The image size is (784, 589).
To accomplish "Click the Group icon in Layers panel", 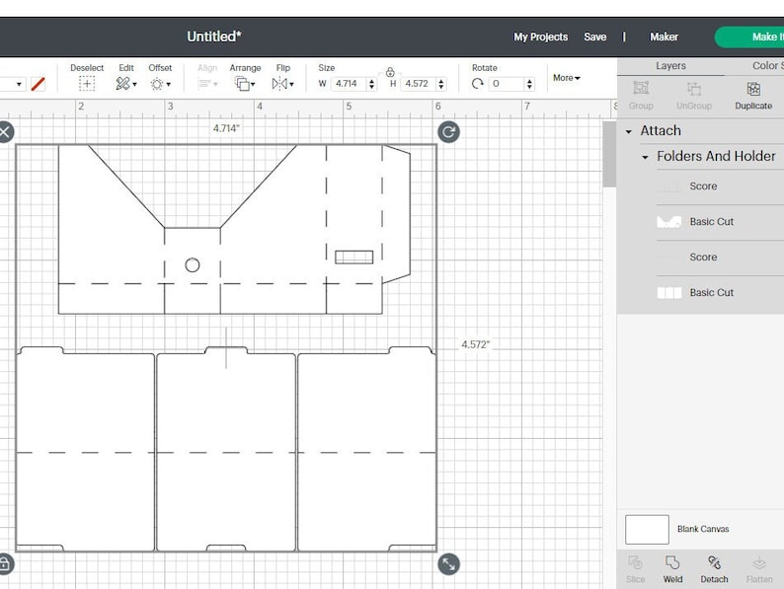I will (x=641, y=88).
